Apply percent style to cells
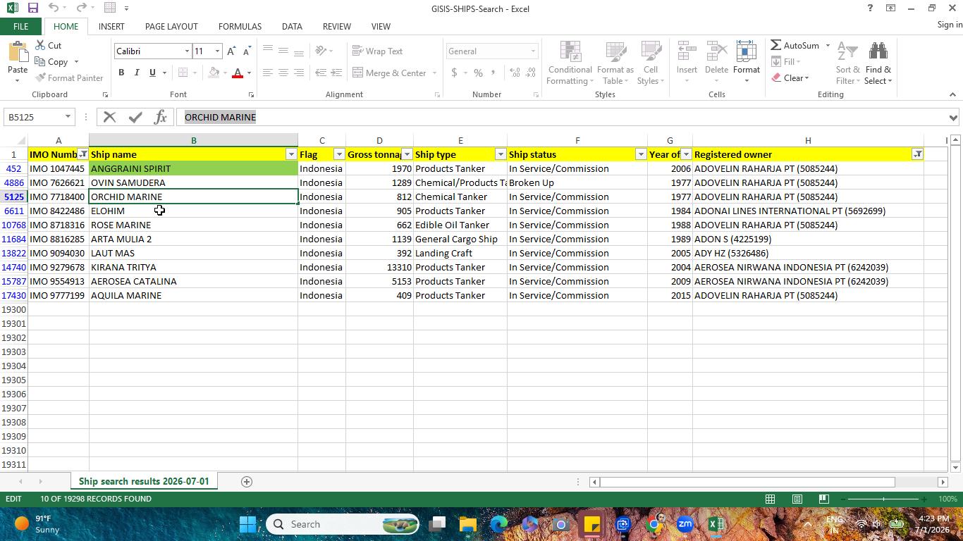This screenshot has height=541, width=963. coord(478,73)
